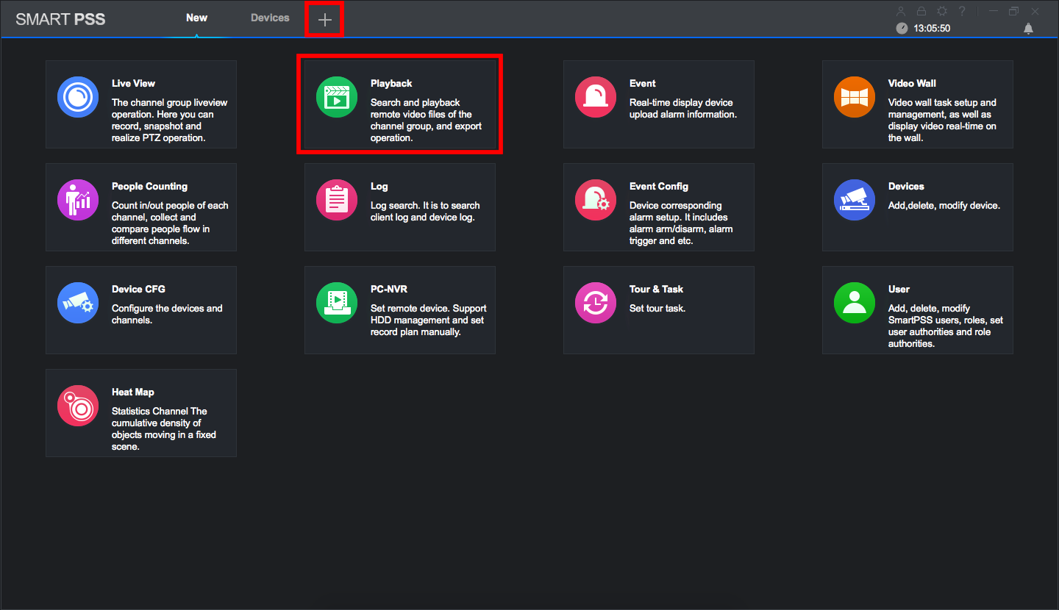This screenshot has width=1059, height=610.
Task: Click the Playback title text
Action: click(x=391, y=83)
